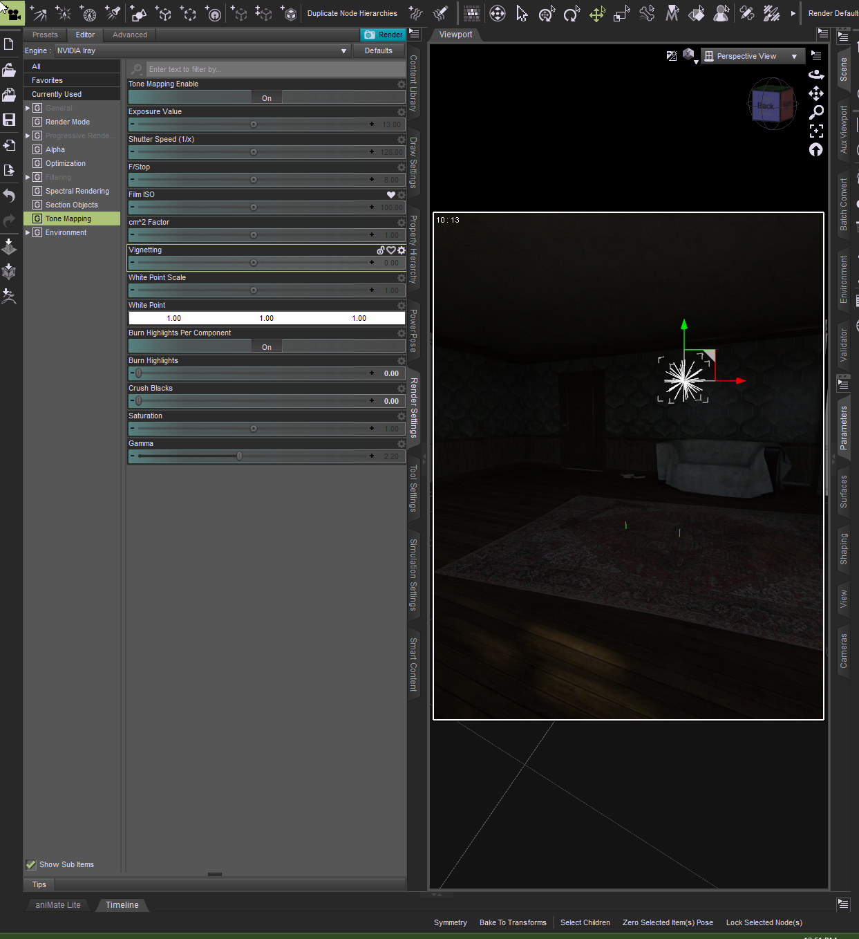The height and width of the screenshot is (939, 859).
Task: Select the Surface Selection tool
Action: point(697,13)
